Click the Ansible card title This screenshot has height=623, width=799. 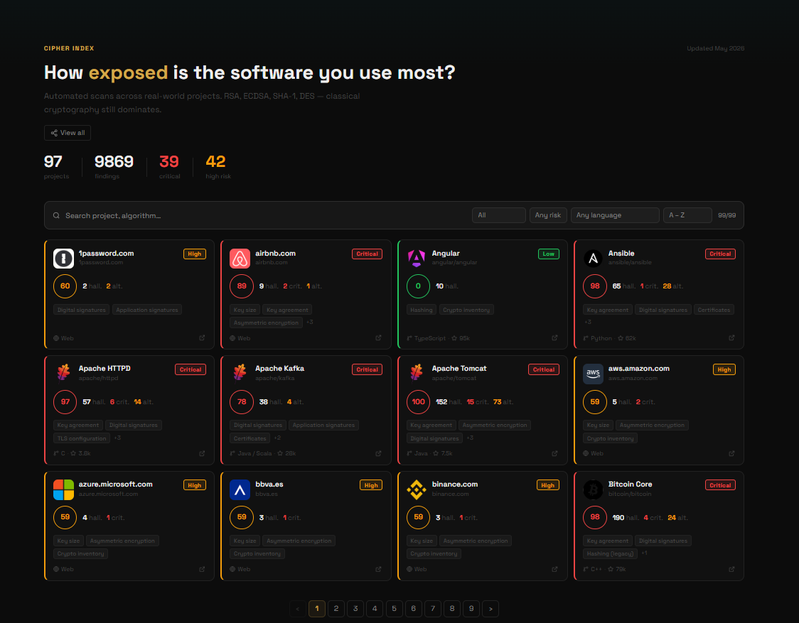[x=621, y=253]
